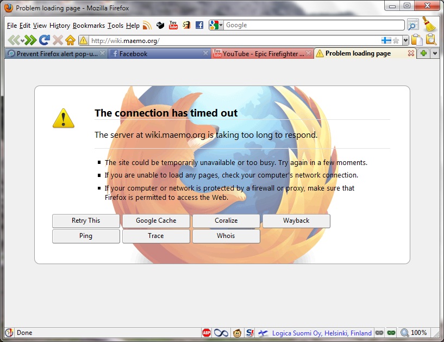444x342 pixels.
Task: Click the warning site identity icon in address bar
Action: coord(83,41)
